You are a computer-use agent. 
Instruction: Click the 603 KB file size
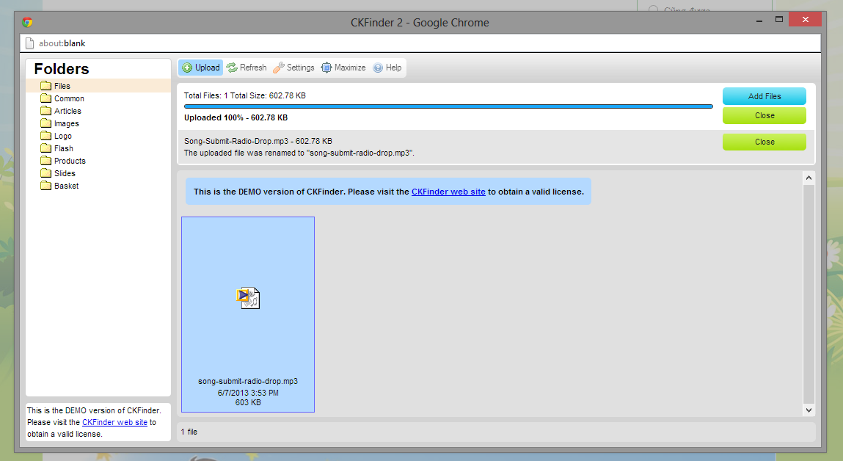click(248, 402)
